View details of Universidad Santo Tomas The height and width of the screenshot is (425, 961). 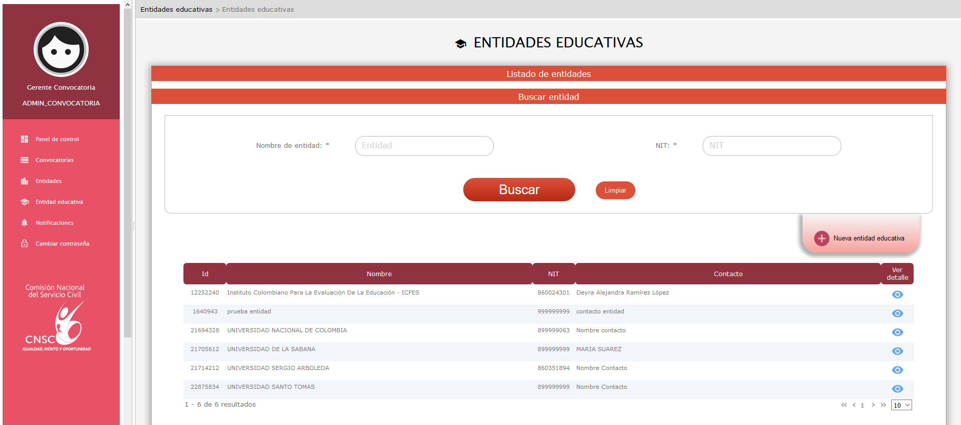(x=897, y=389)
